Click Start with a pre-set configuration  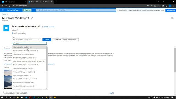point(66,40)
